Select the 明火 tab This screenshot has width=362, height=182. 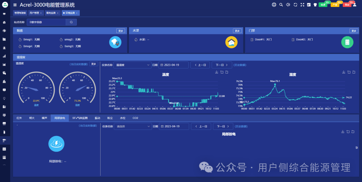32,118
